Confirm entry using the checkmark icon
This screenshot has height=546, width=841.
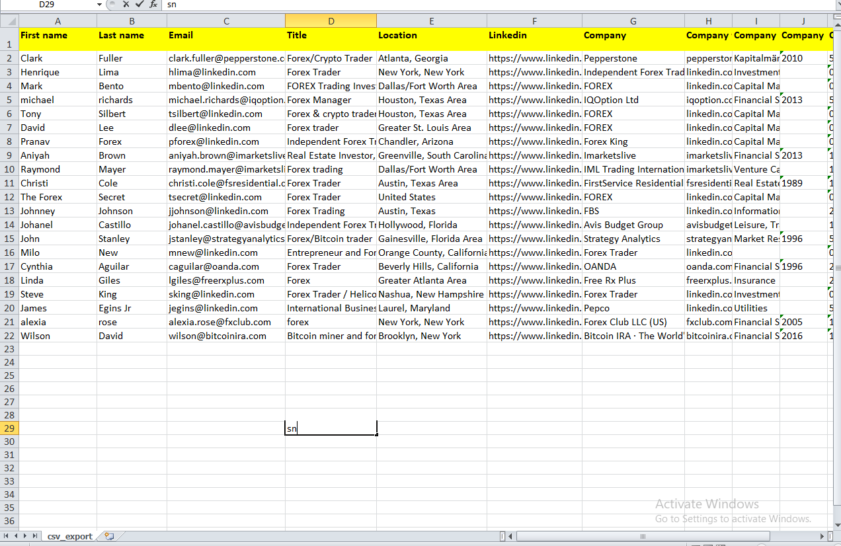click(x=140, y=5)
